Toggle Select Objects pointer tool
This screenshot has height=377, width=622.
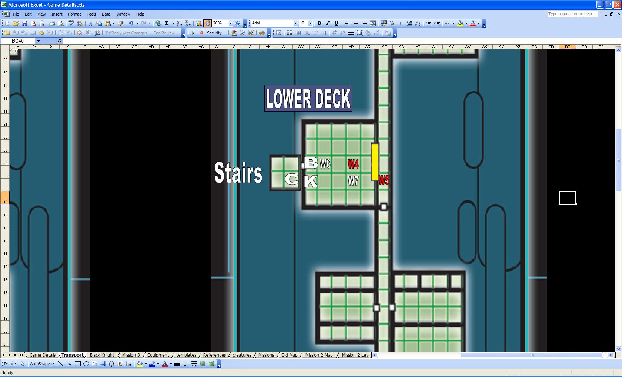pyautogui.click(x=22, y=364)
